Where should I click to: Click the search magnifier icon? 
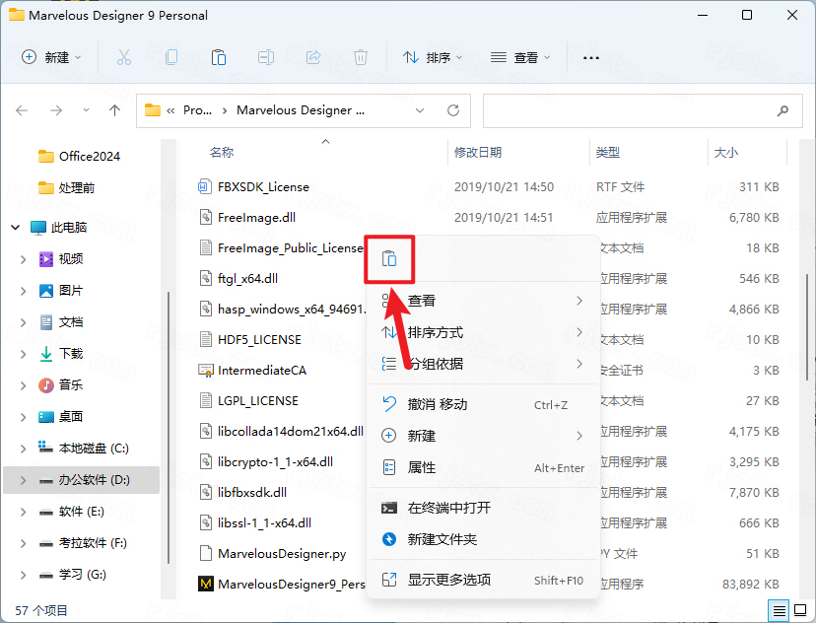[x=782, y=110]
